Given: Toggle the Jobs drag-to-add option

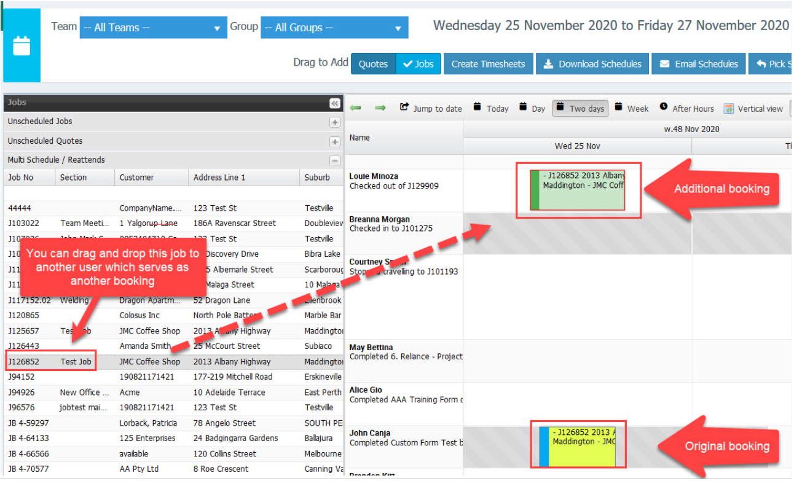Looking at the screenshot, I should pyautogui.click(x=419, y=64).
